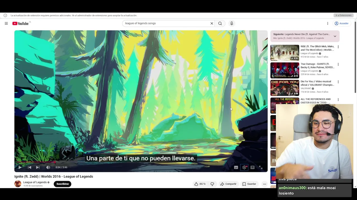Dislike the video
Viewport: 357px width, 200px height.
pos(212,184)
